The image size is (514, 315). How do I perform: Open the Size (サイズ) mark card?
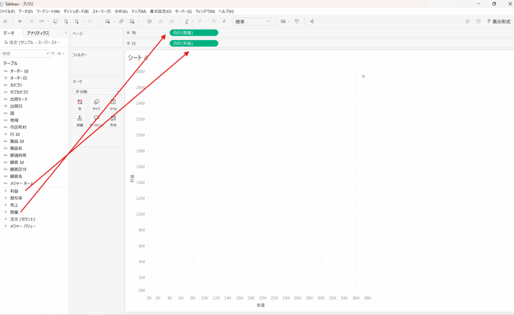tap(96, 104)
